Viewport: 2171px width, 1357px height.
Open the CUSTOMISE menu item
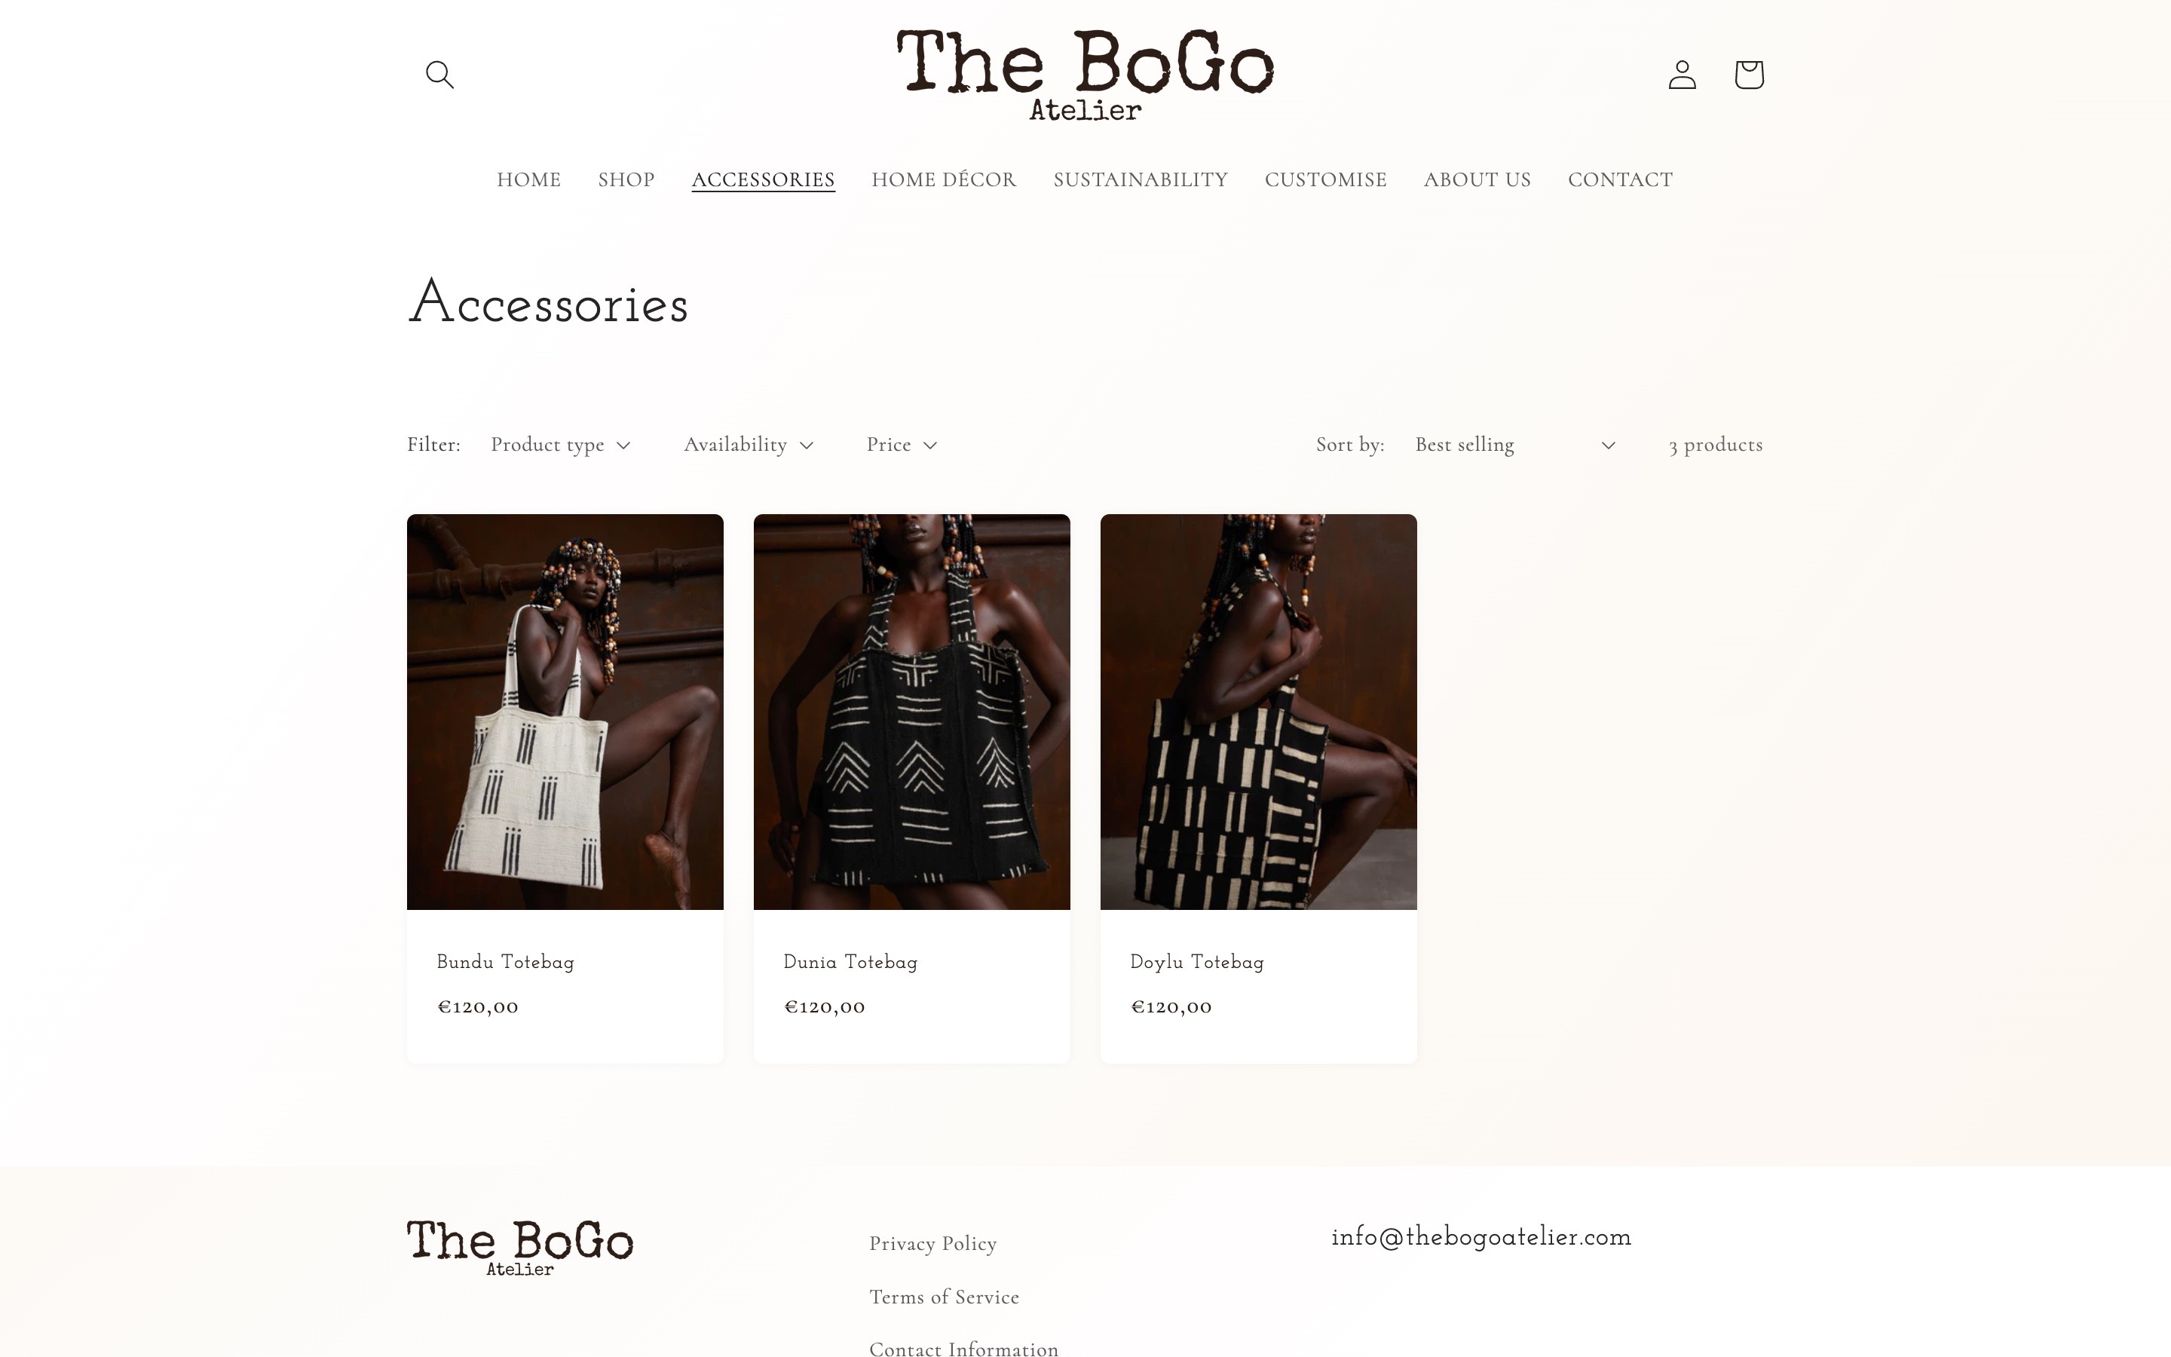coord(1325,179)
